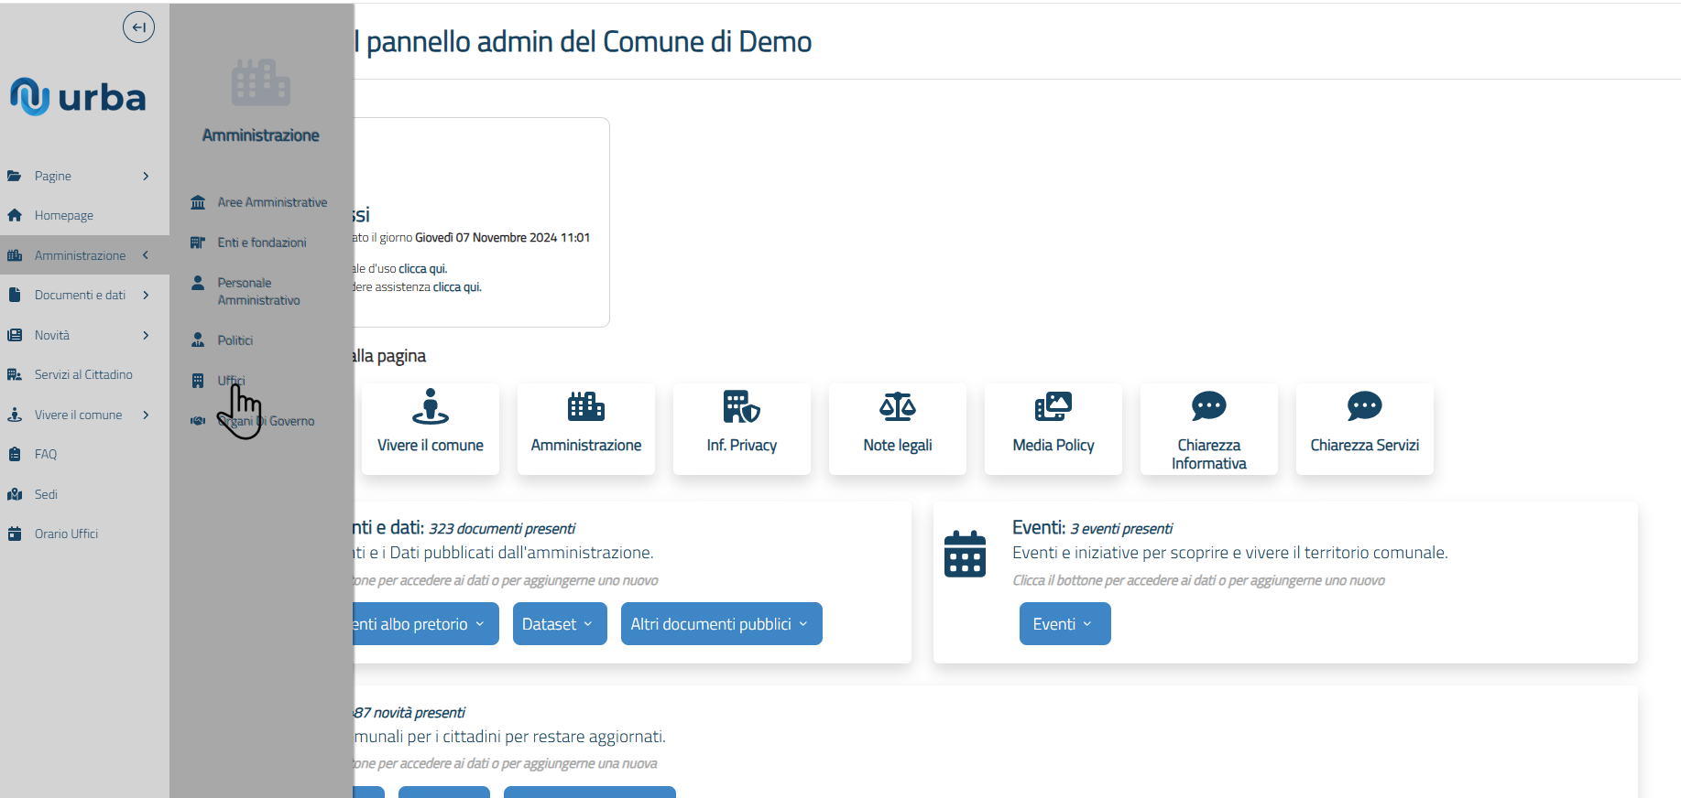The image size is (1681, 798).
Task: Select Aree Amministrative in the submenu
Action: [271, 202]
